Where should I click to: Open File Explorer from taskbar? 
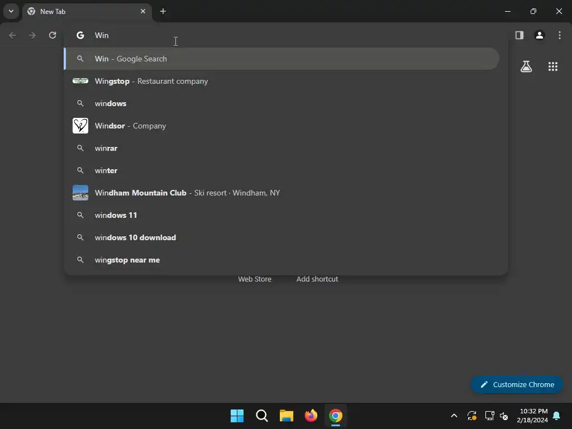click(287, 416)
